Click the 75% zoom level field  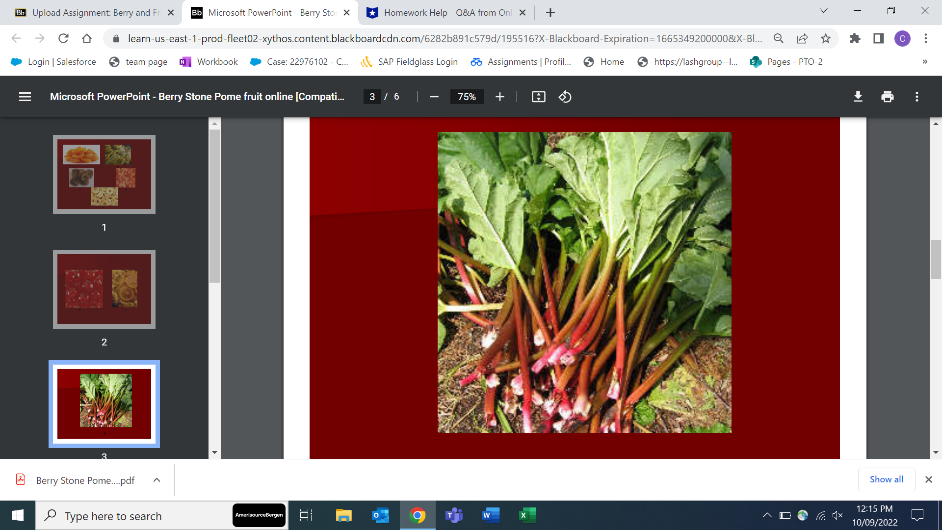pos(467,97)
